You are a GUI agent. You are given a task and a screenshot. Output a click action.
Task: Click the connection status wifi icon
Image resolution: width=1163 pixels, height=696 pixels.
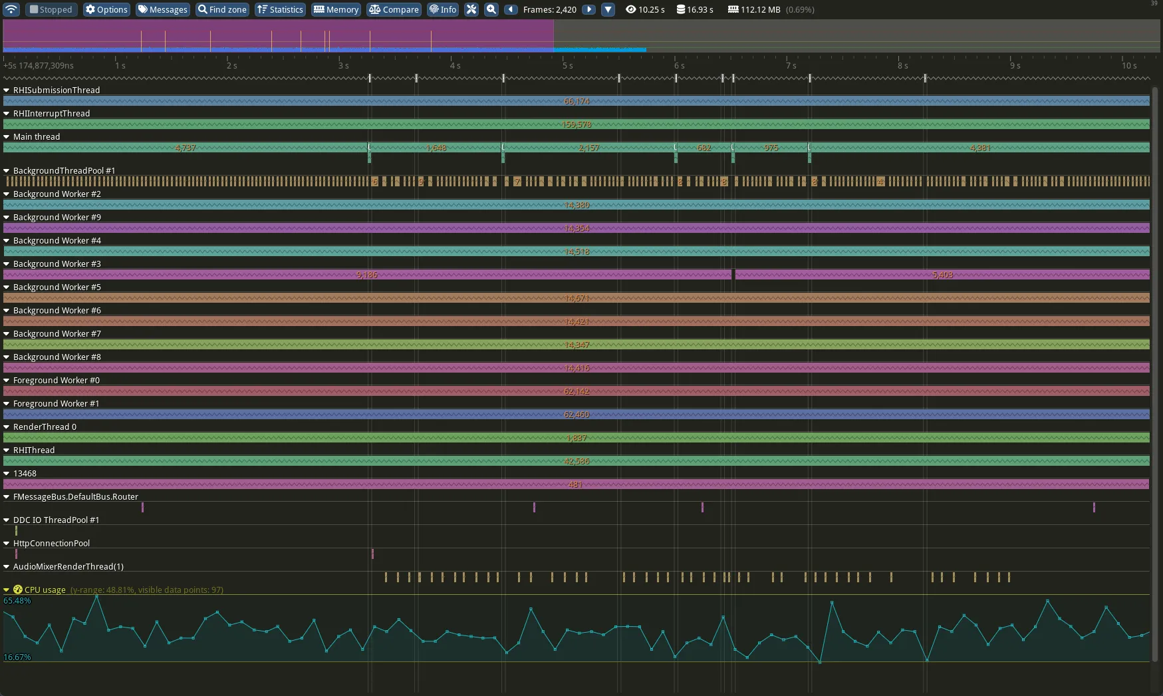click(11, 9)
